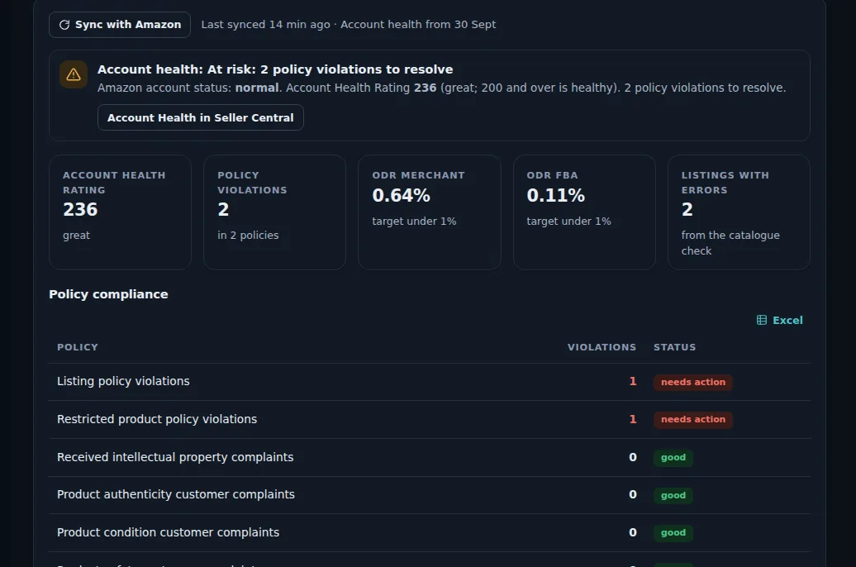Click the 236 rating value in card
Image resolution: width=856 pixels, height=567 pixels.
pos(80,210)
